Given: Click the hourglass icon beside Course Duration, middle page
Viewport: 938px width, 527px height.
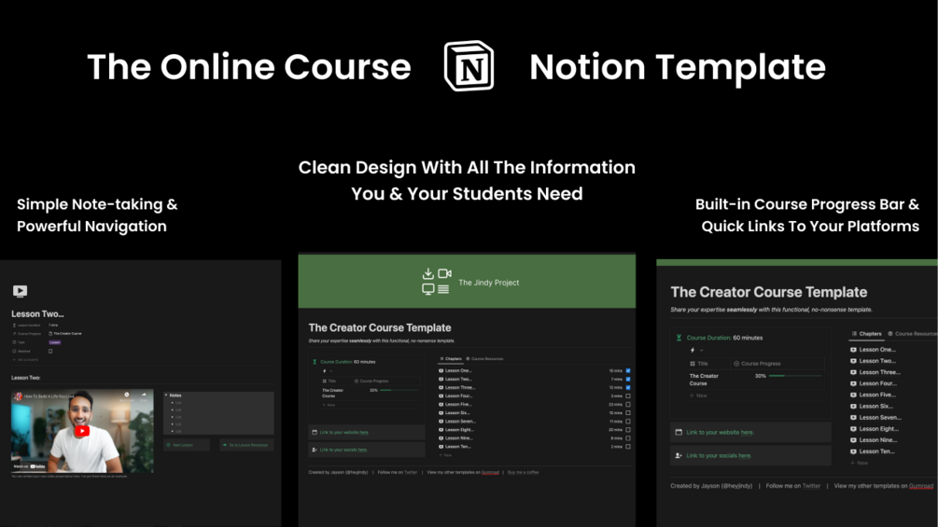Looking at the screenshot, I should click(315, 362).
